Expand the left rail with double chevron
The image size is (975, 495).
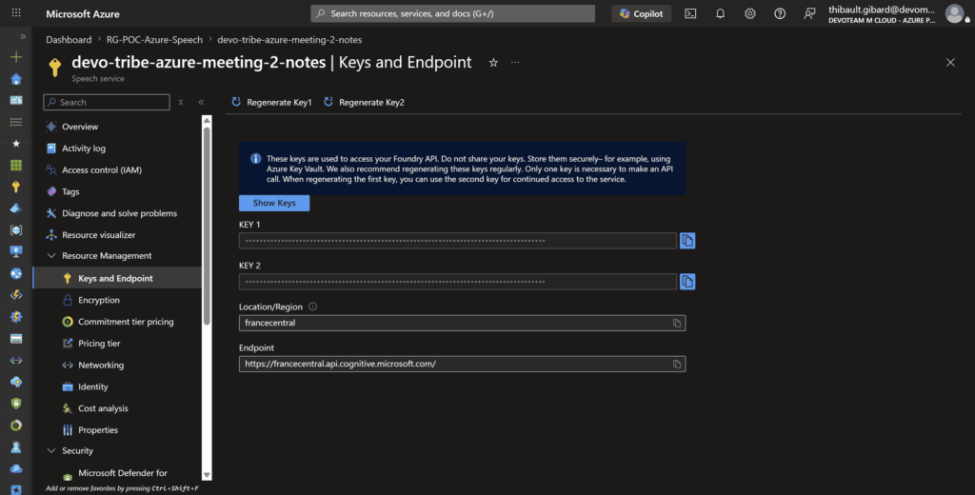click(23, 37)
